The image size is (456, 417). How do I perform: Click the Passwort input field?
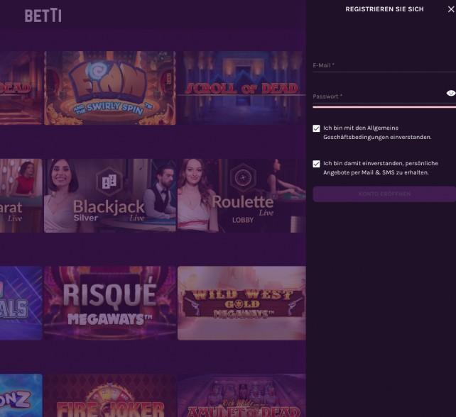[x=379, y=96]
